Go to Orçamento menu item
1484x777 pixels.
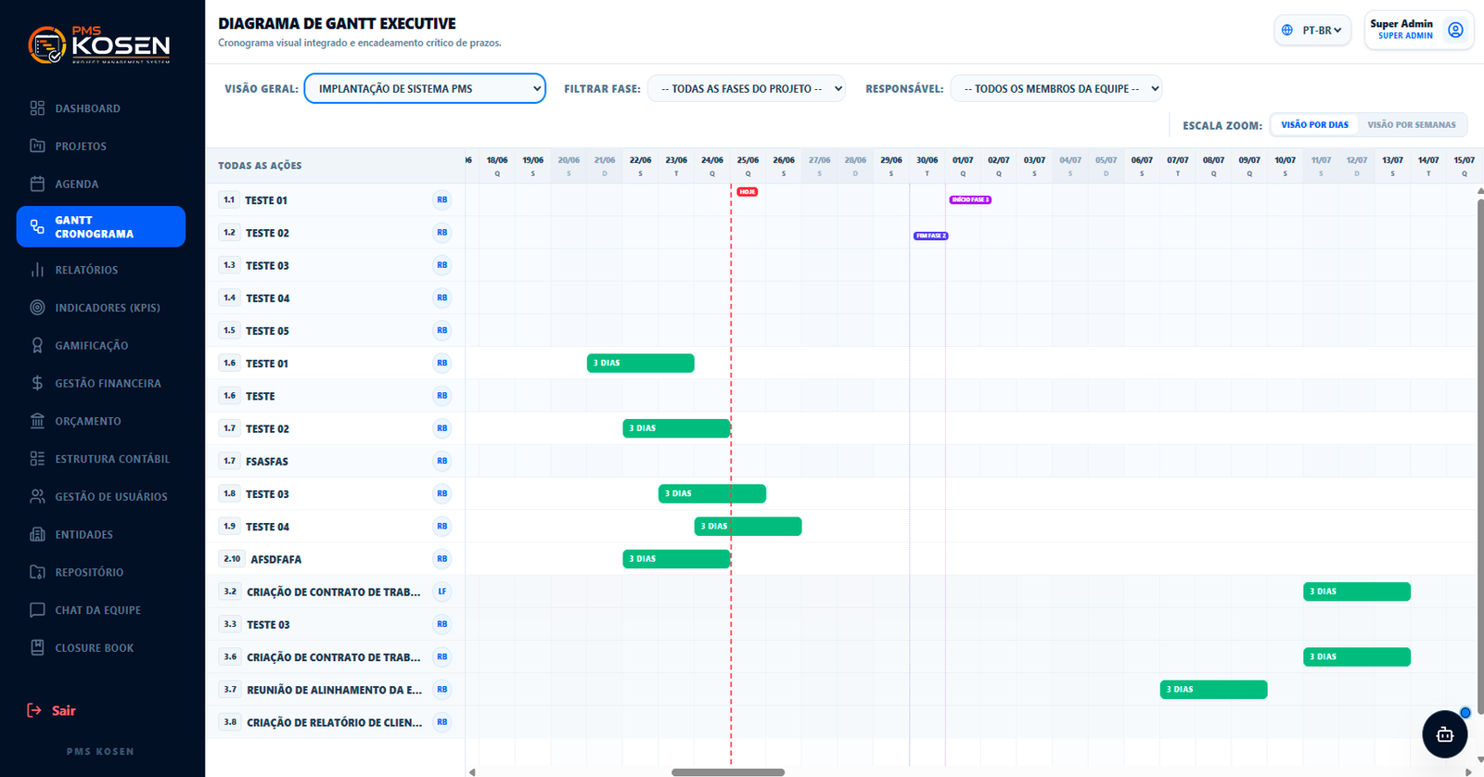click(x=100, y=421)
